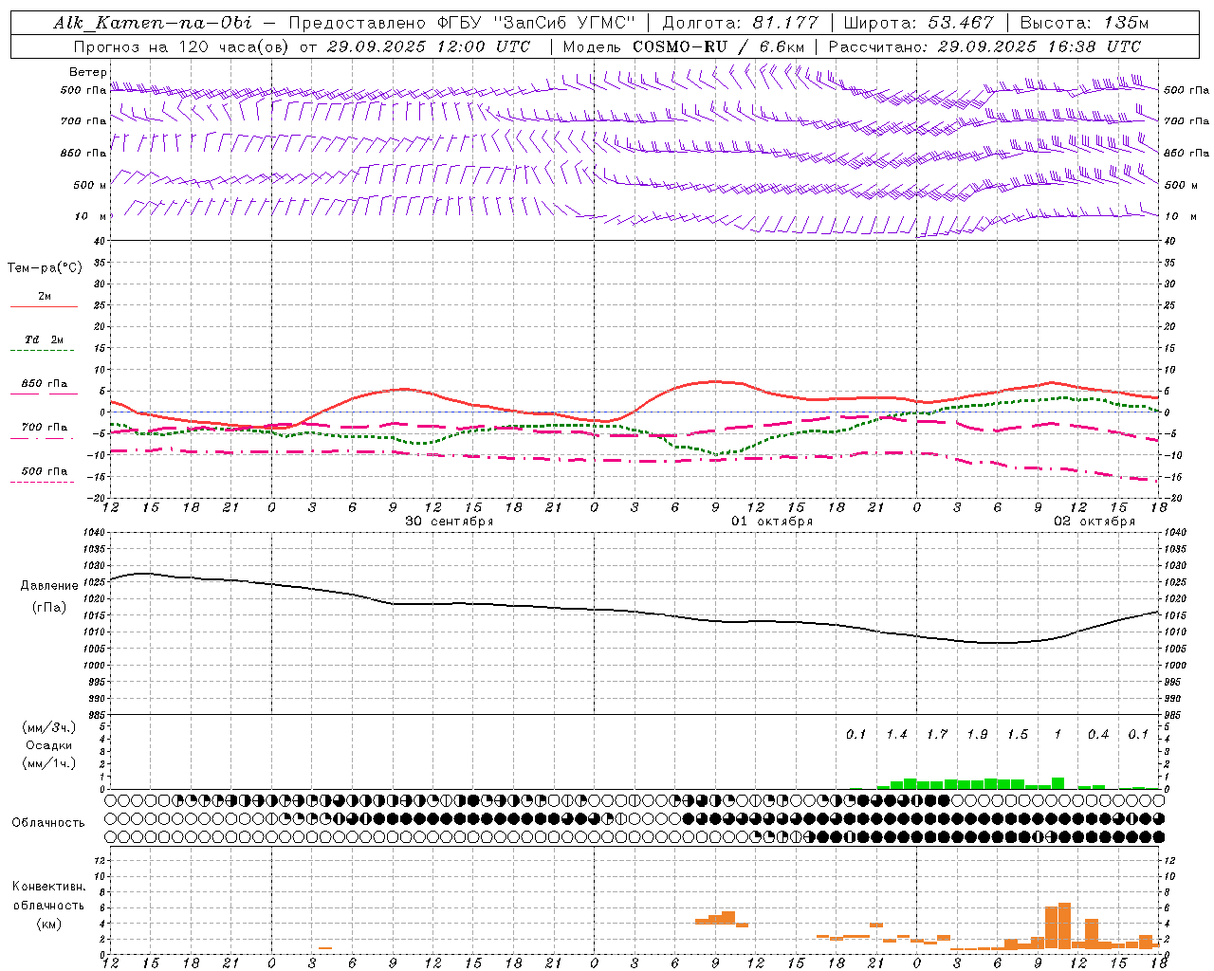
Task: Click the 'Осадки' precipitation label
Action: click(49, 746)
